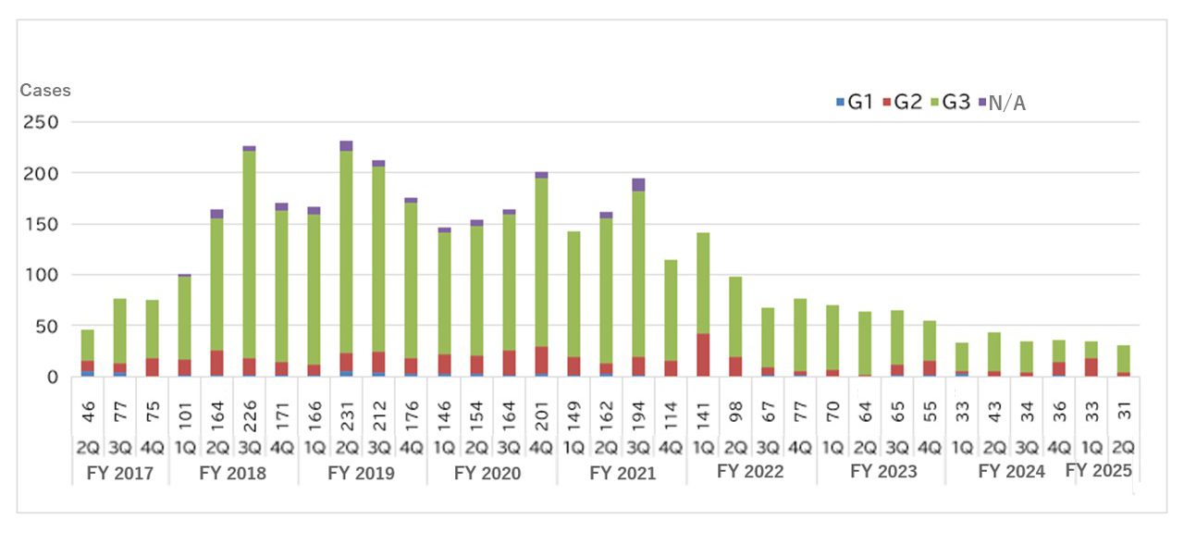Select the N/A legend label text

pos(1007,103)
